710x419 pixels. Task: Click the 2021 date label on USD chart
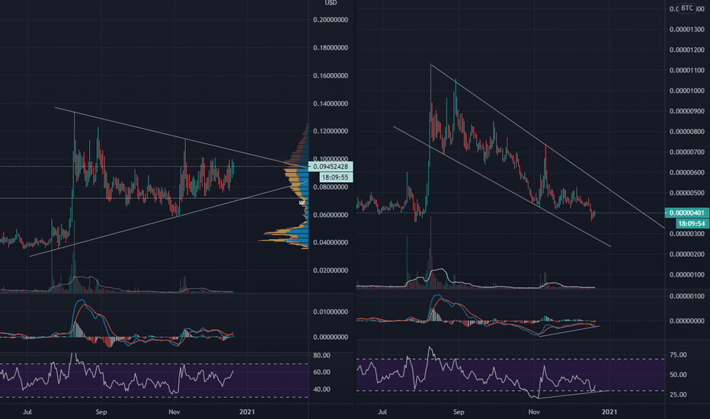[247, 412]
